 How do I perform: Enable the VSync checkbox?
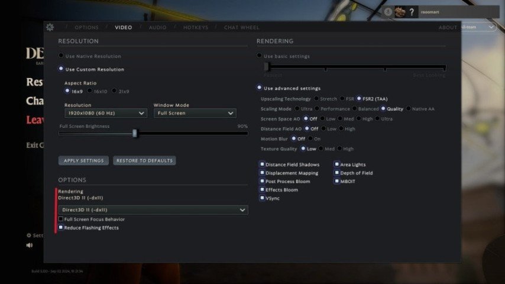click(x=262, y=198)
